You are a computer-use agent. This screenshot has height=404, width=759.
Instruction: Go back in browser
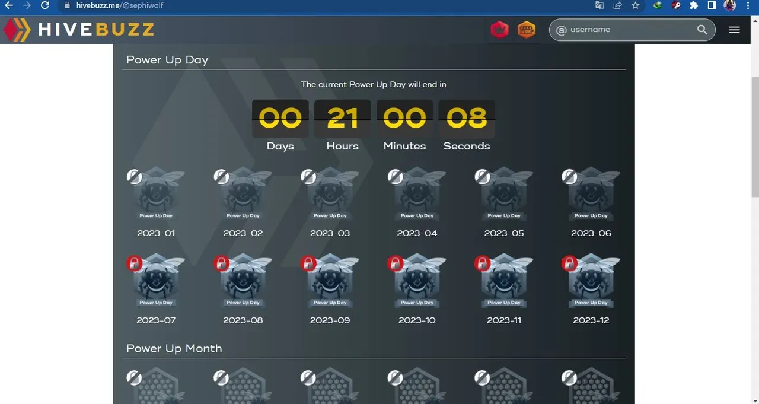click(9, 5)
